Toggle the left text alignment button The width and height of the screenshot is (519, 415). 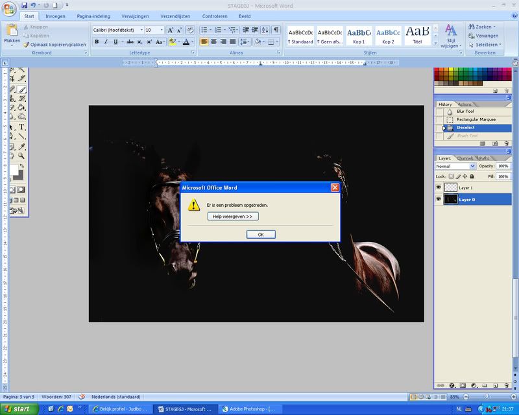pos(204,41)
